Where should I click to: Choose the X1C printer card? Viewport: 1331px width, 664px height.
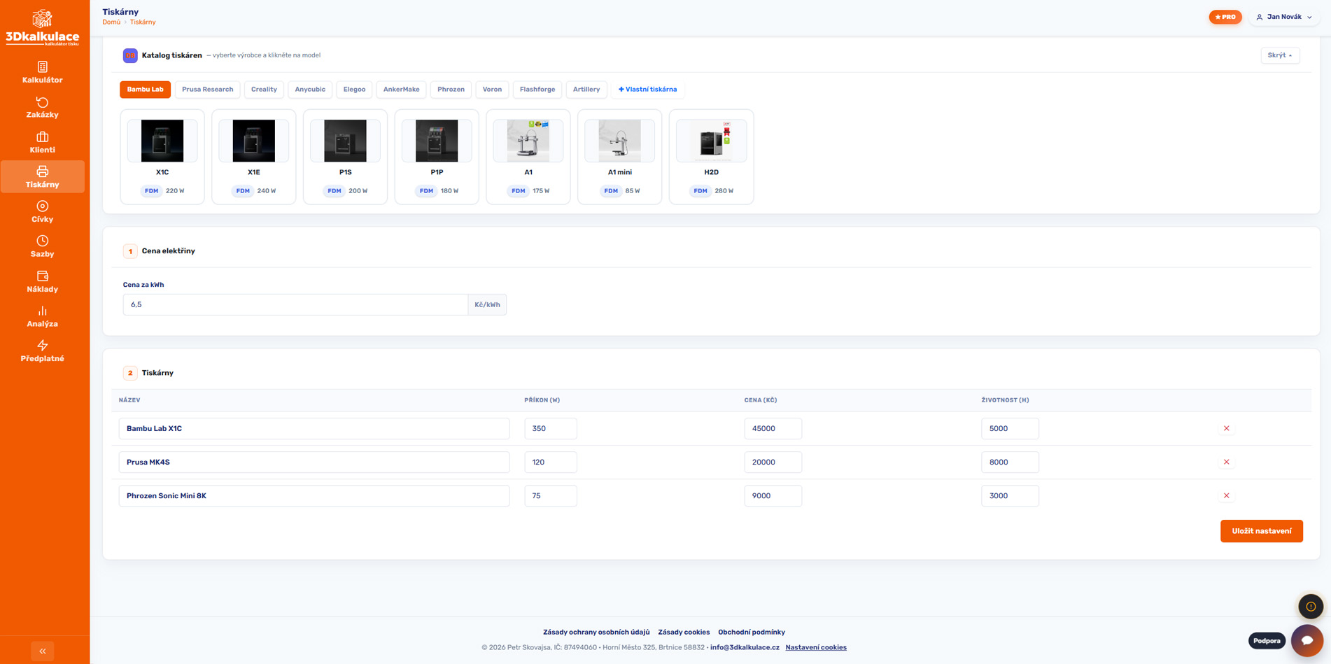pos(162,157)
